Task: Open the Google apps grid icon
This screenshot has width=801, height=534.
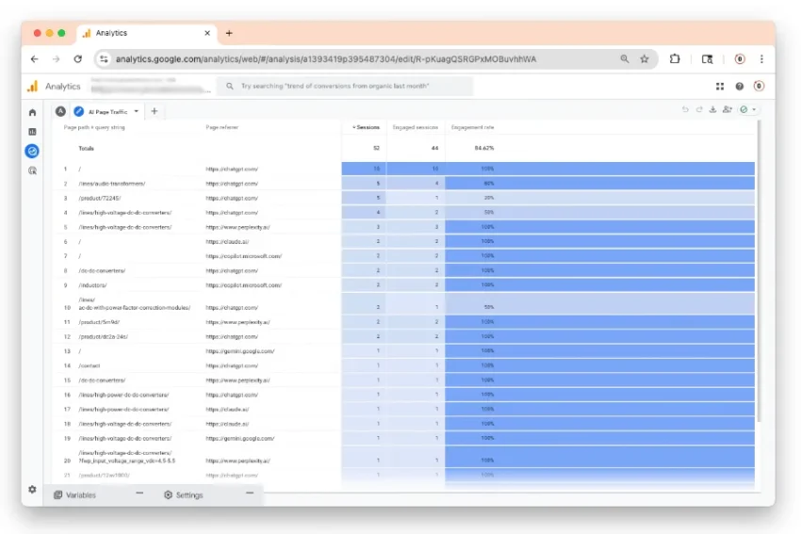Action: [720, 87]
